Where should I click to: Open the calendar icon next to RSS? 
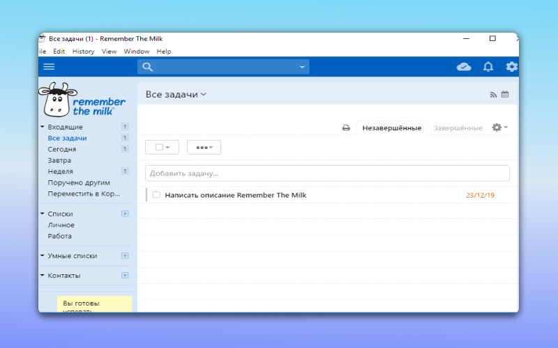click(505, 94)
